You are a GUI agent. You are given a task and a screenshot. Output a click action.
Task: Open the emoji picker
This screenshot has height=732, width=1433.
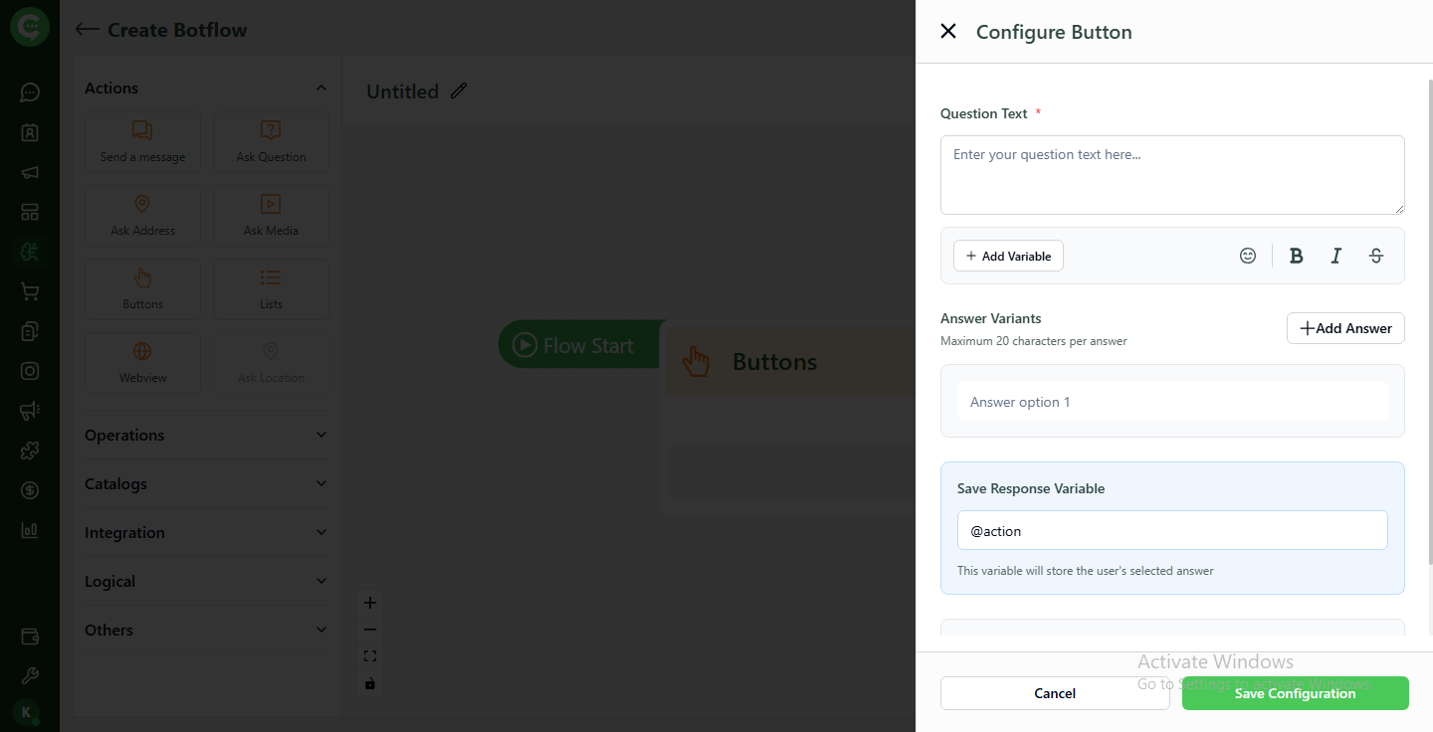[x=1247, y=256]
